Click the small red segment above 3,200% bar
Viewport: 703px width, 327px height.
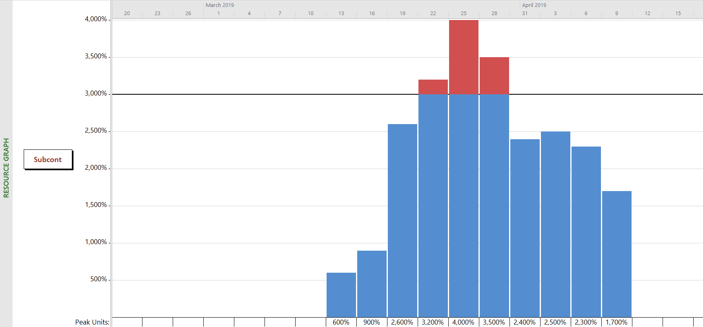[433, 87]
